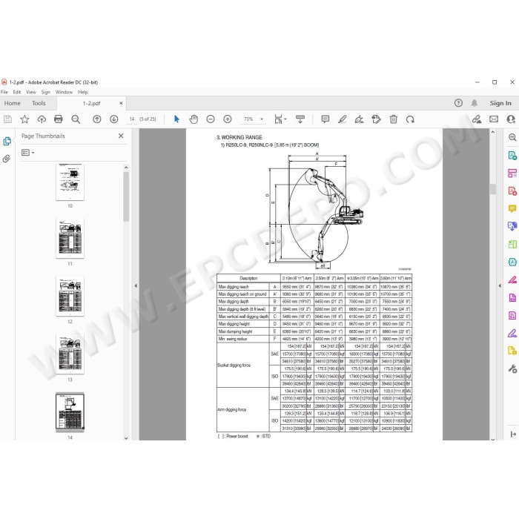Select page 12 thumbnail

pos(70,297)
